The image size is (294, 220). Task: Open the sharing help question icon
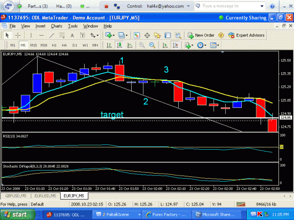click(272, 7)
